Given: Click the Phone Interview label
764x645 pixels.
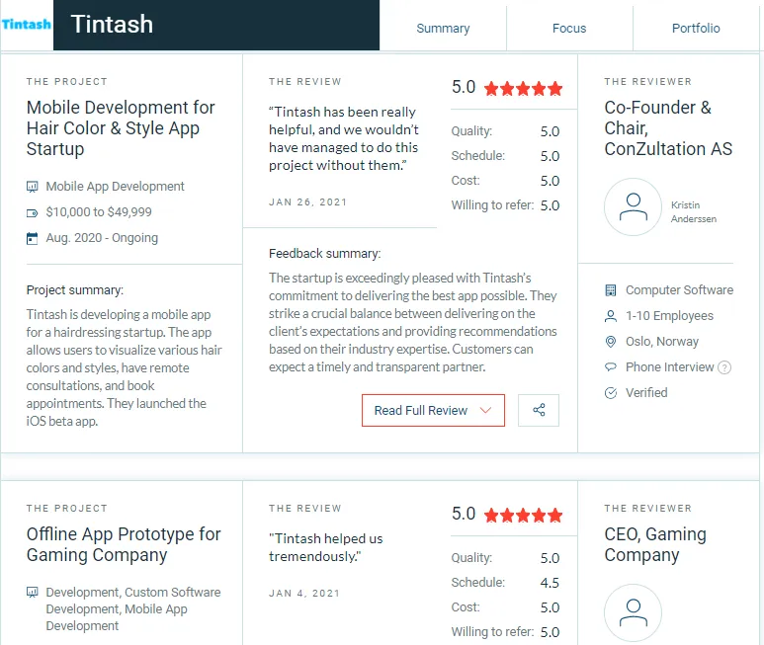Looking at the screenshot, I should point(670,367).
